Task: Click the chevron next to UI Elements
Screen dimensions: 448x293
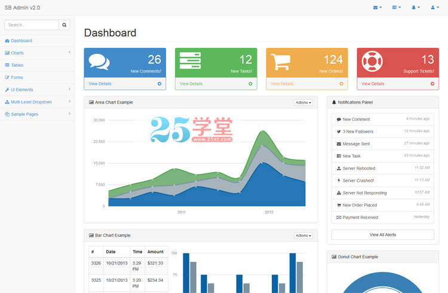Action: pos(69,89)
